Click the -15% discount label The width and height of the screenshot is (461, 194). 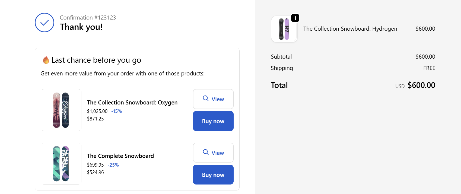pos(116,111)
